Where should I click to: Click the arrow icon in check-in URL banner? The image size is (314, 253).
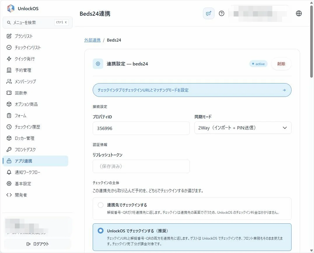pyautogui.click(x=284, y=90)
